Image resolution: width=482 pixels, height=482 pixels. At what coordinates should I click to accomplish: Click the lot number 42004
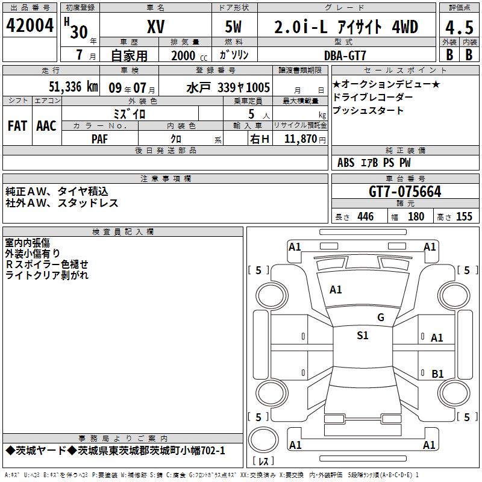coord(30,25)
